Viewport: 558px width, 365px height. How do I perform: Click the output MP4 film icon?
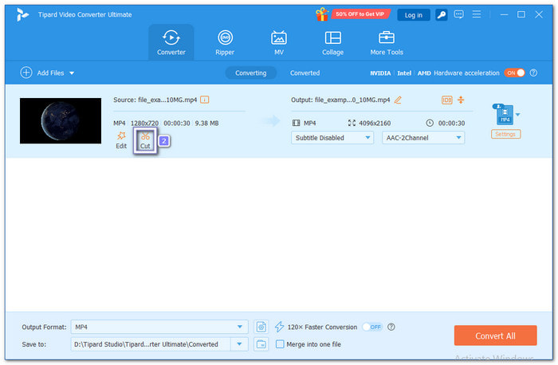point(296,123)
